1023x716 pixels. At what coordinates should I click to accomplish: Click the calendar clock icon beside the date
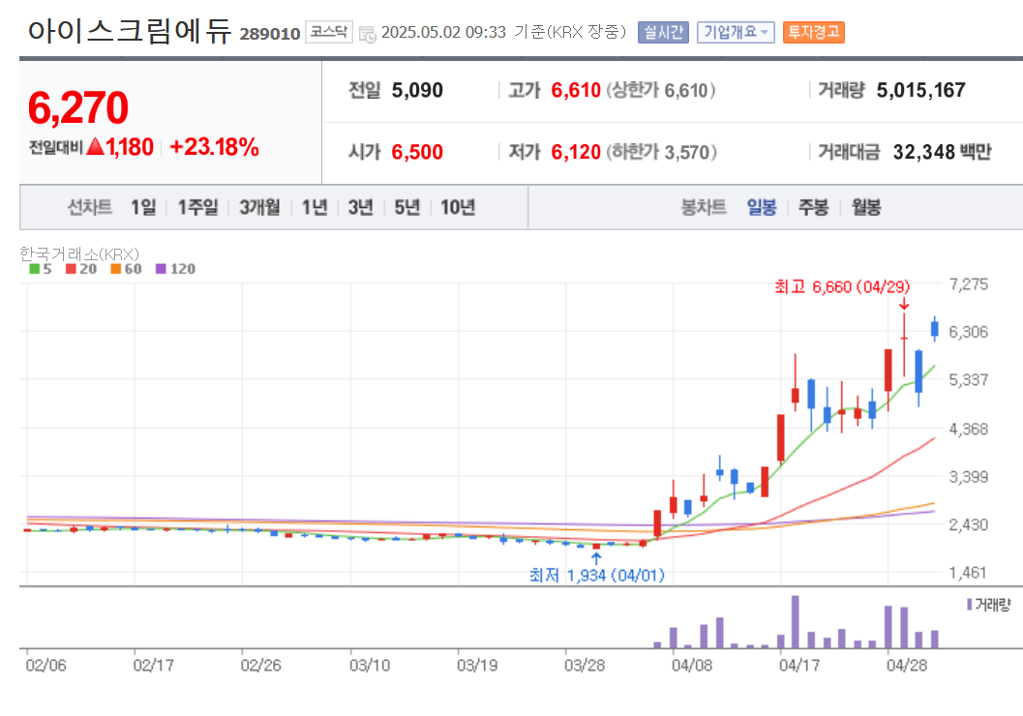coord(368,33)
